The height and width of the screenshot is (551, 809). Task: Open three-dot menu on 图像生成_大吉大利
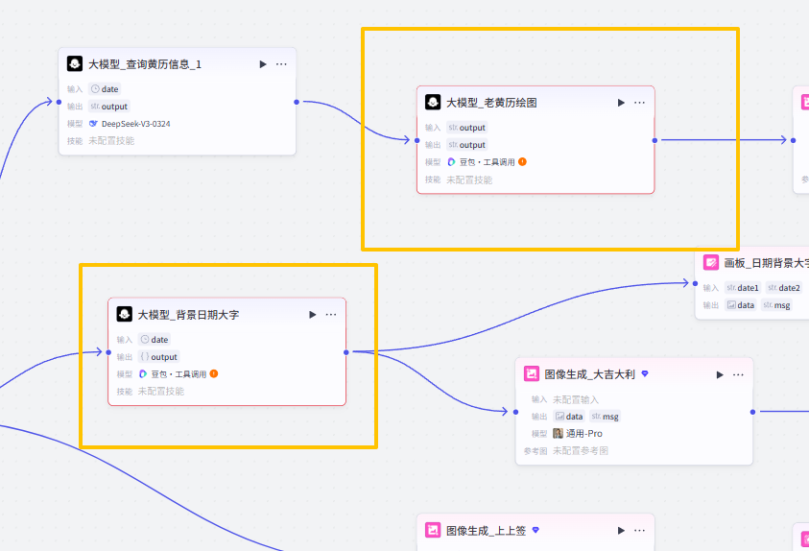[x=738, y=374]
